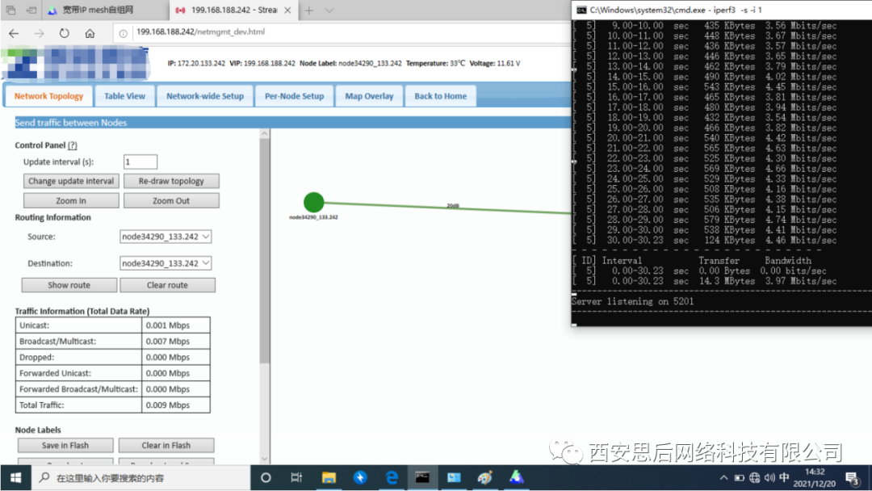Open the browser home icon
Viewport: 872px width, 491px height.
[90, 33]
